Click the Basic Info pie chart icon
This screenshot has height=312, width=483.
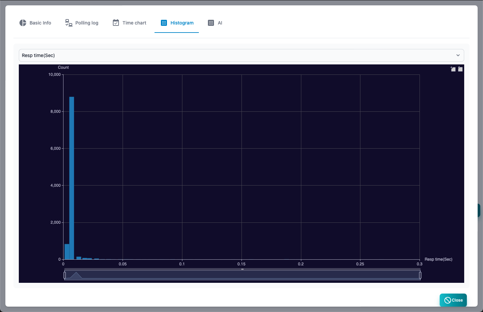coord(23,23)
